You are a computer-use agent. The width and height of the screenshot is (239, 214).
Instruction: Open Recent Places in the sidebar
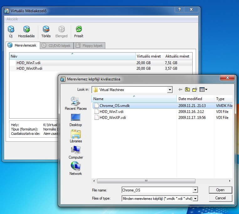75,103
